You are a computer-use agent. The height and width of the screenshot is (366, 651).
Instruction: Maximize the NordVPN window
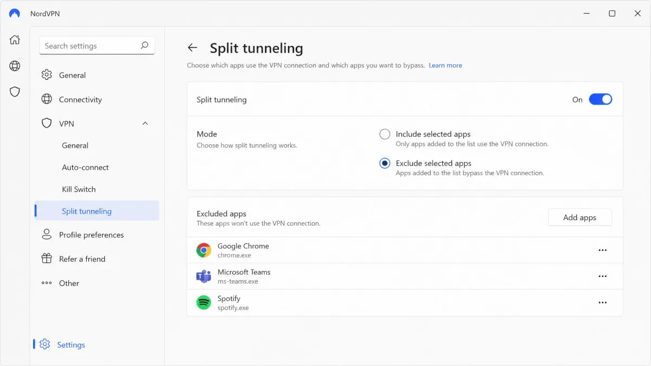pos(612,14)
